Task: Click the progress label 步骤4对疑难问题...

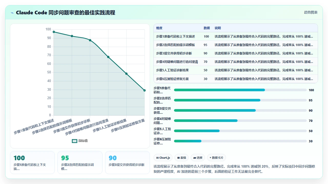Action: point(162,121)
